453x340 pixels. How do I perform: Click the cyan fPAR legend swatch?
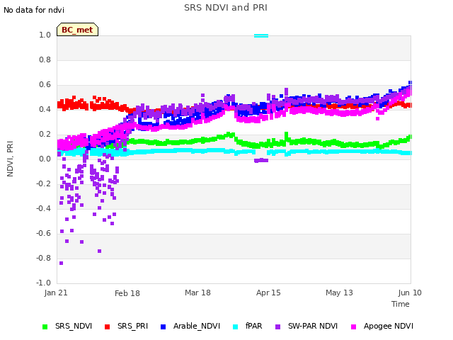[x=236, y=327]
